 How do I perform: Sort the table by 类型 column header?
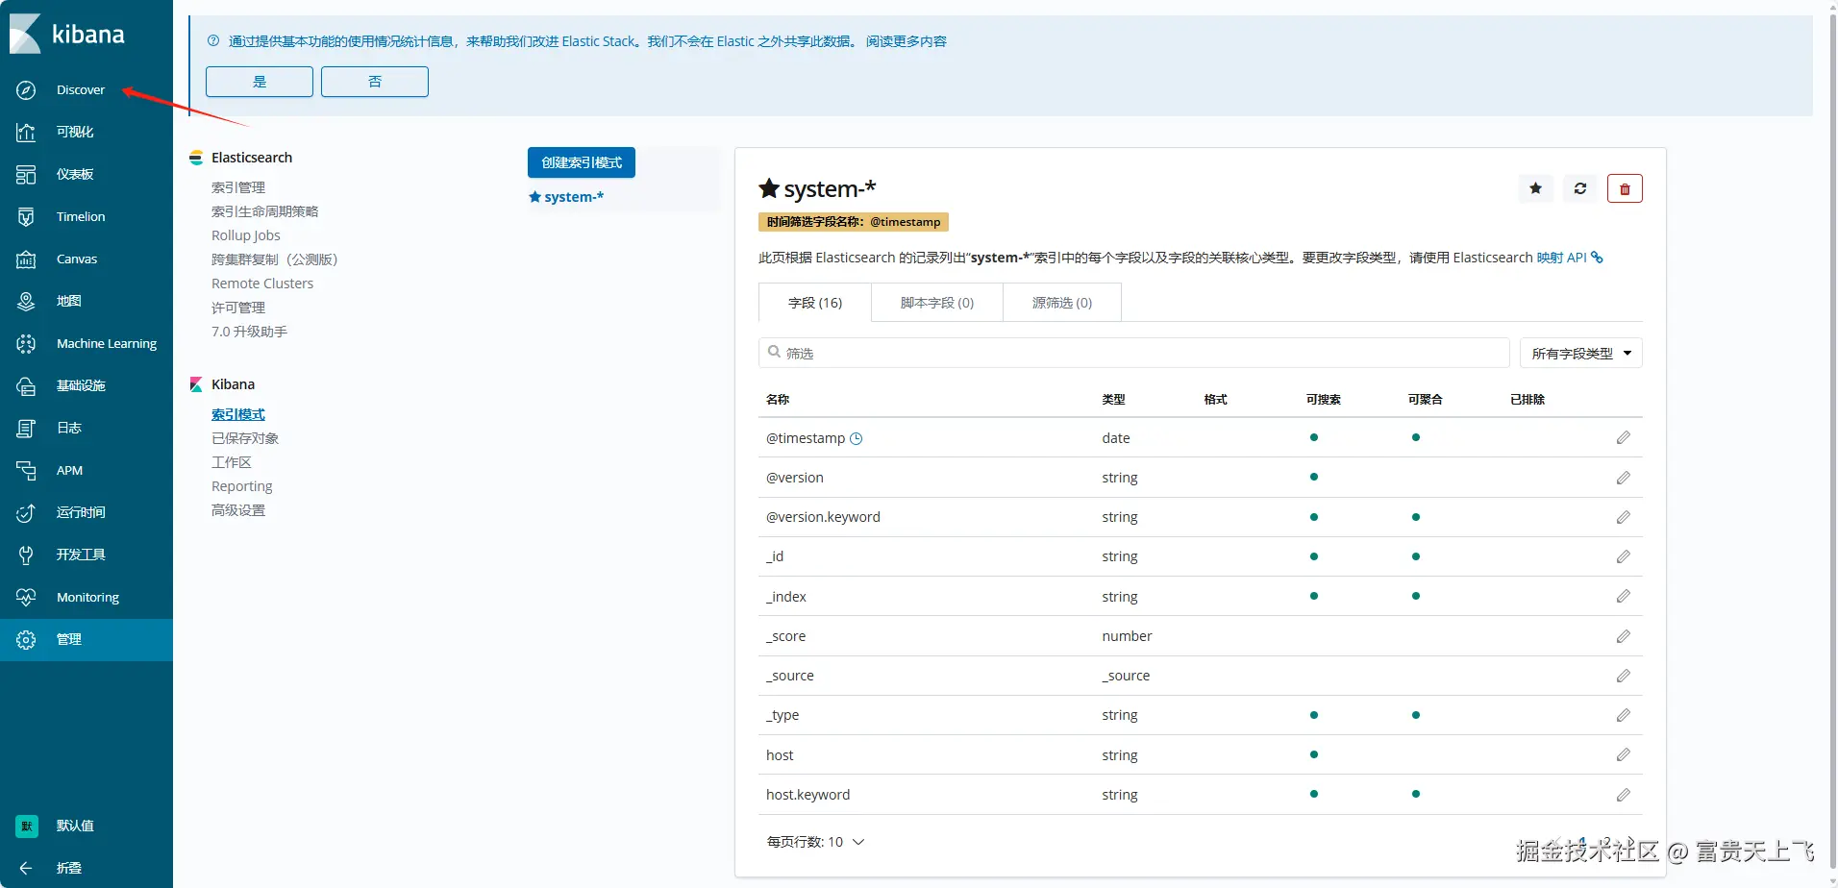pyautogui.click(x=1113, y=399)
